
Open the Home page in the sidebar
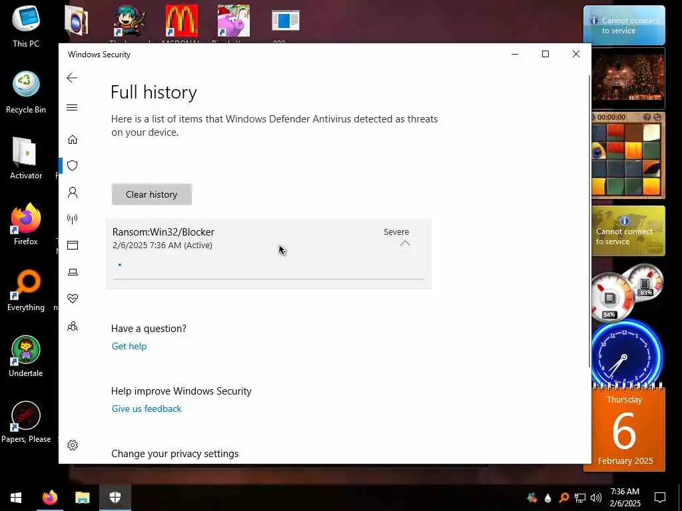[72, 140]
